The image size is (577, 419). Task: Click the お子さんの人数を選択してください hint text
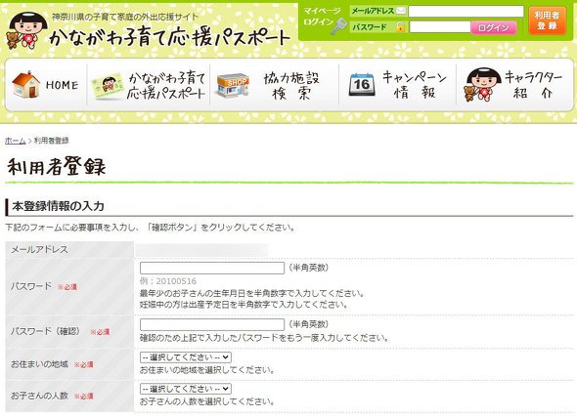[207, 401]
